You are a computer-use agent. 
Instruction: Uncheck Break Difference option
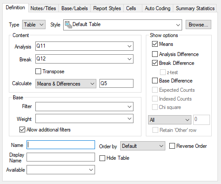155,63
